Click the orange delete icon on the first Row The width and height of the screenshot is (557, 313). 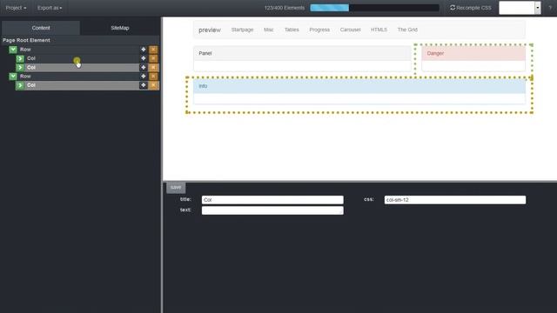[x=153, y=50]
